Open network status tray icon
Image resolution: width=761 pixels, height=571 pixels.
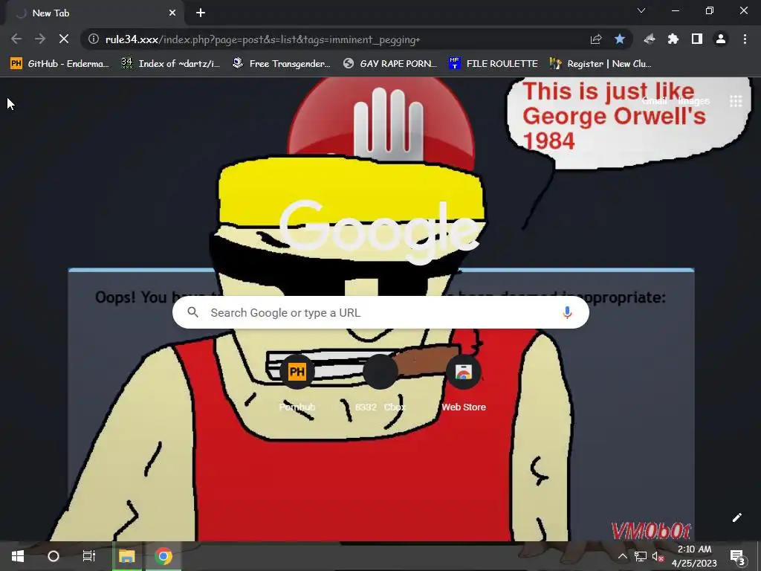[640, 556]
